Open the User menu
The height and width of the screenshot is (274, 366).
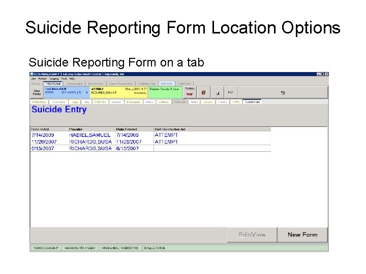pyautogui.click(x=34, y=79)
